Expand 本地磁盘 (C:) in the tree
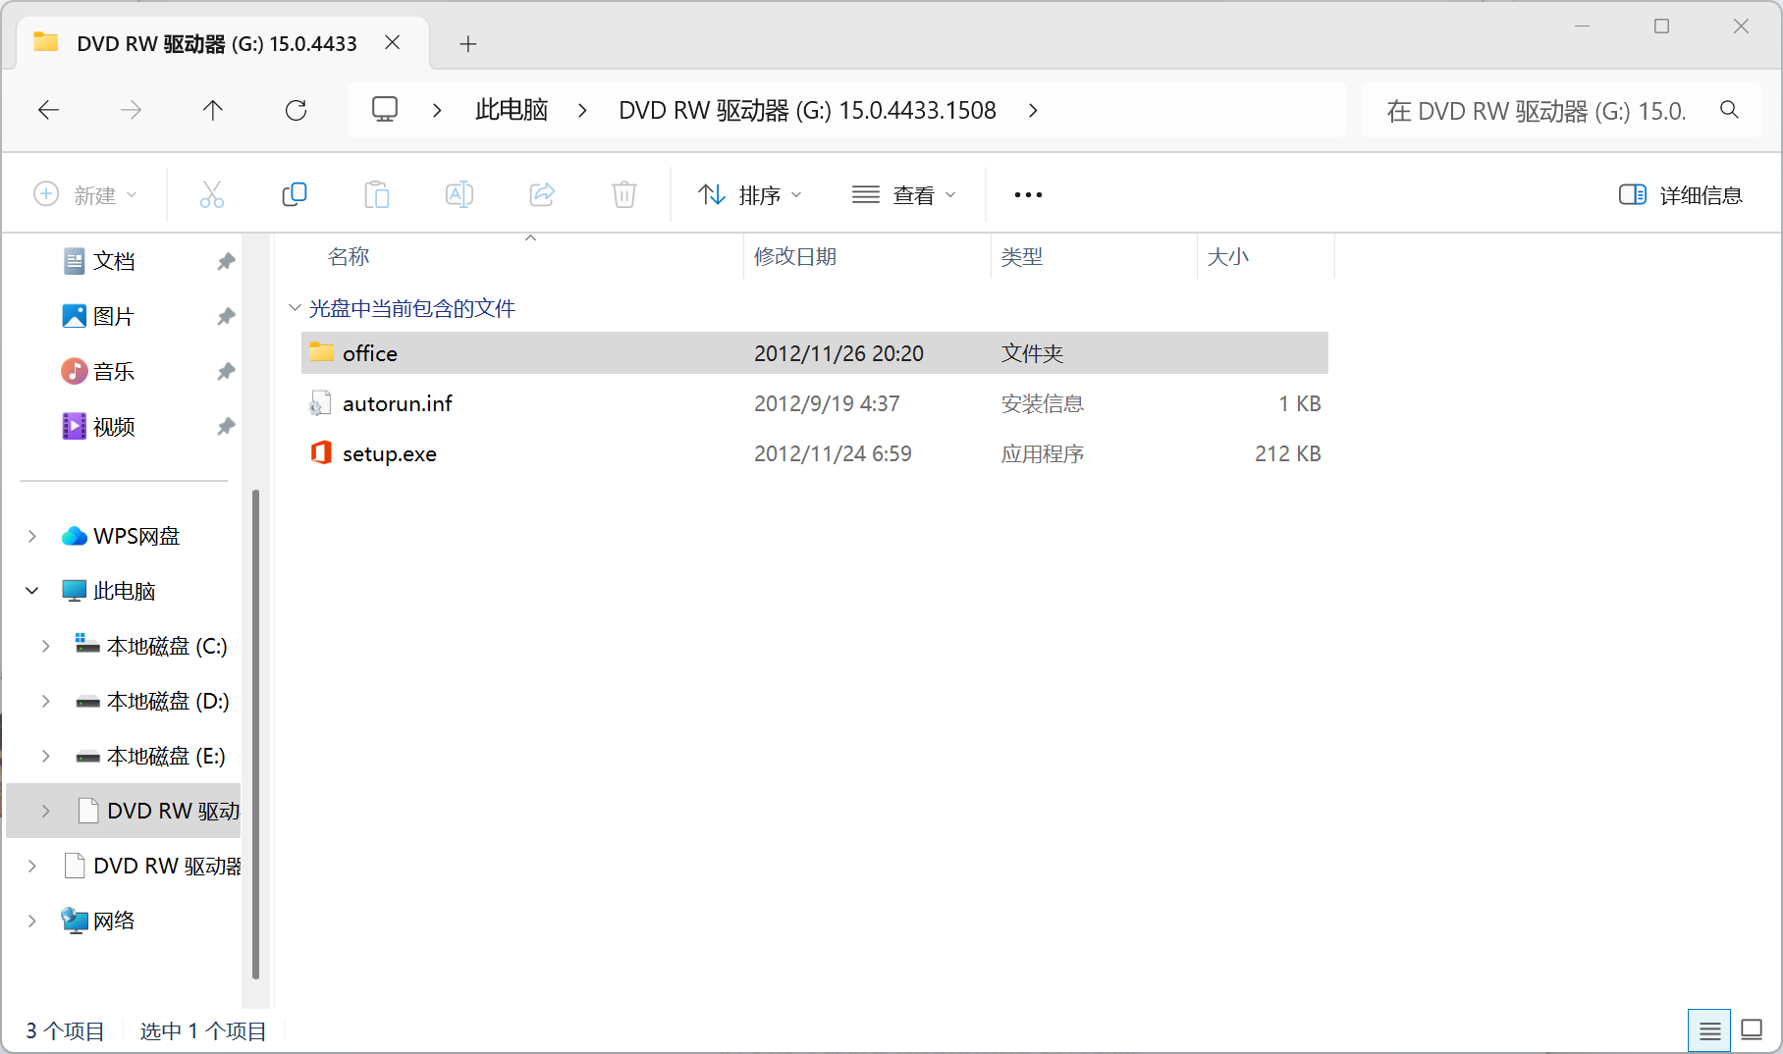The image size is (1783, 1054). coord(45,646)
